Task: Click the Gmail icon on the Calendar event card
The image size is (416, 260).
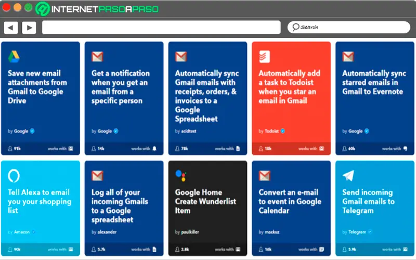Action: click(x=264, y=176)
